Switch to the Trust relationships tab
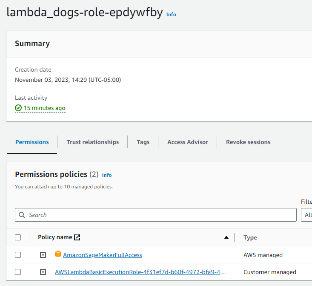Viewport: 312px width, 286px height. [x=93, y=142]
